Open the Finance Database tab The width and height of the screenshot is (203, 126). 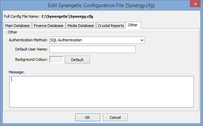coord(48,26)
